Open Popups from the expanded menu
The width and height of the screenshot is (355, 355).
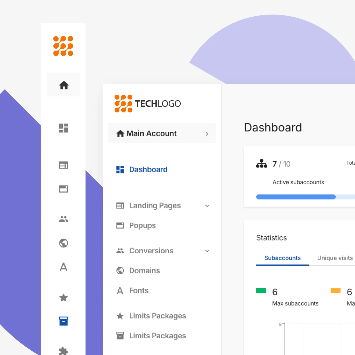point(142,225)
